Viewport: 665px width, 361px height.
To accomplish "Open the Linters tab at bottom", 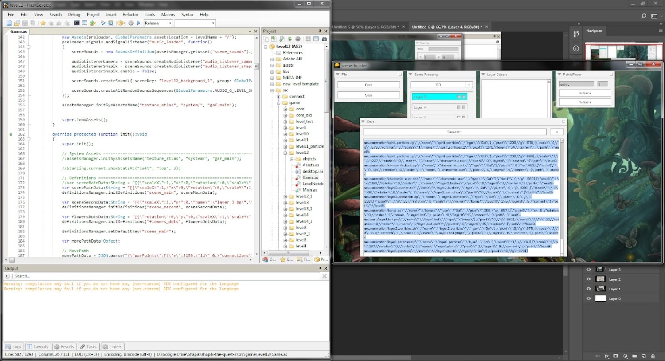I will pyautogui.click(x=112, y=347).
